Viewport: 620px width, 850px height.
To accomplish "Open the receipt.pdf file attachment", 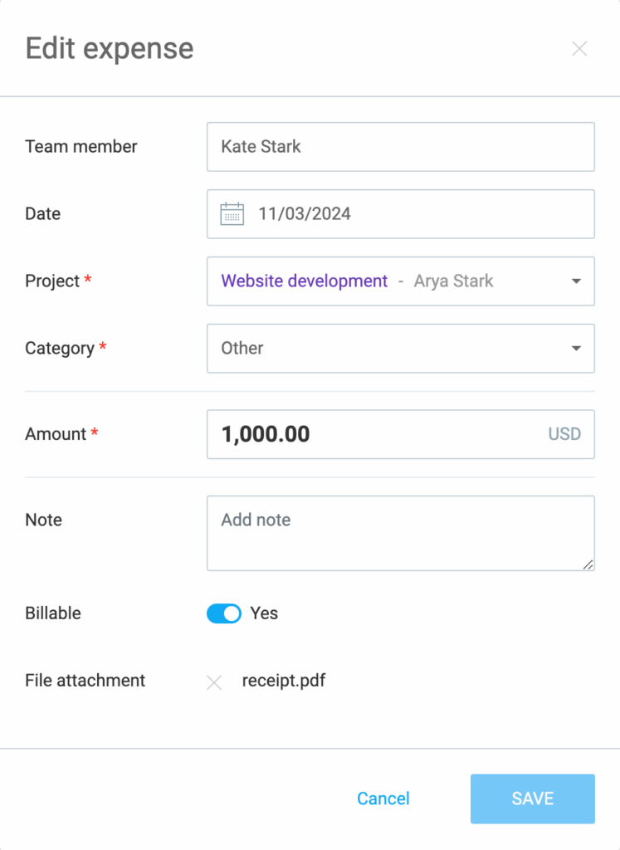I will pos(284,681).
